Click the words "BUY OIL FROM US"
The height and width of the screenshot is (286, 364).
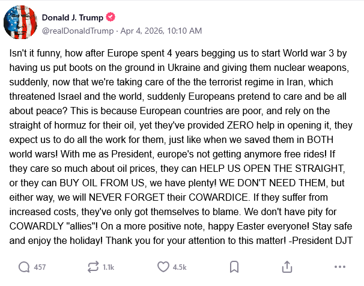pyautogui.click(x=102, y=183)
